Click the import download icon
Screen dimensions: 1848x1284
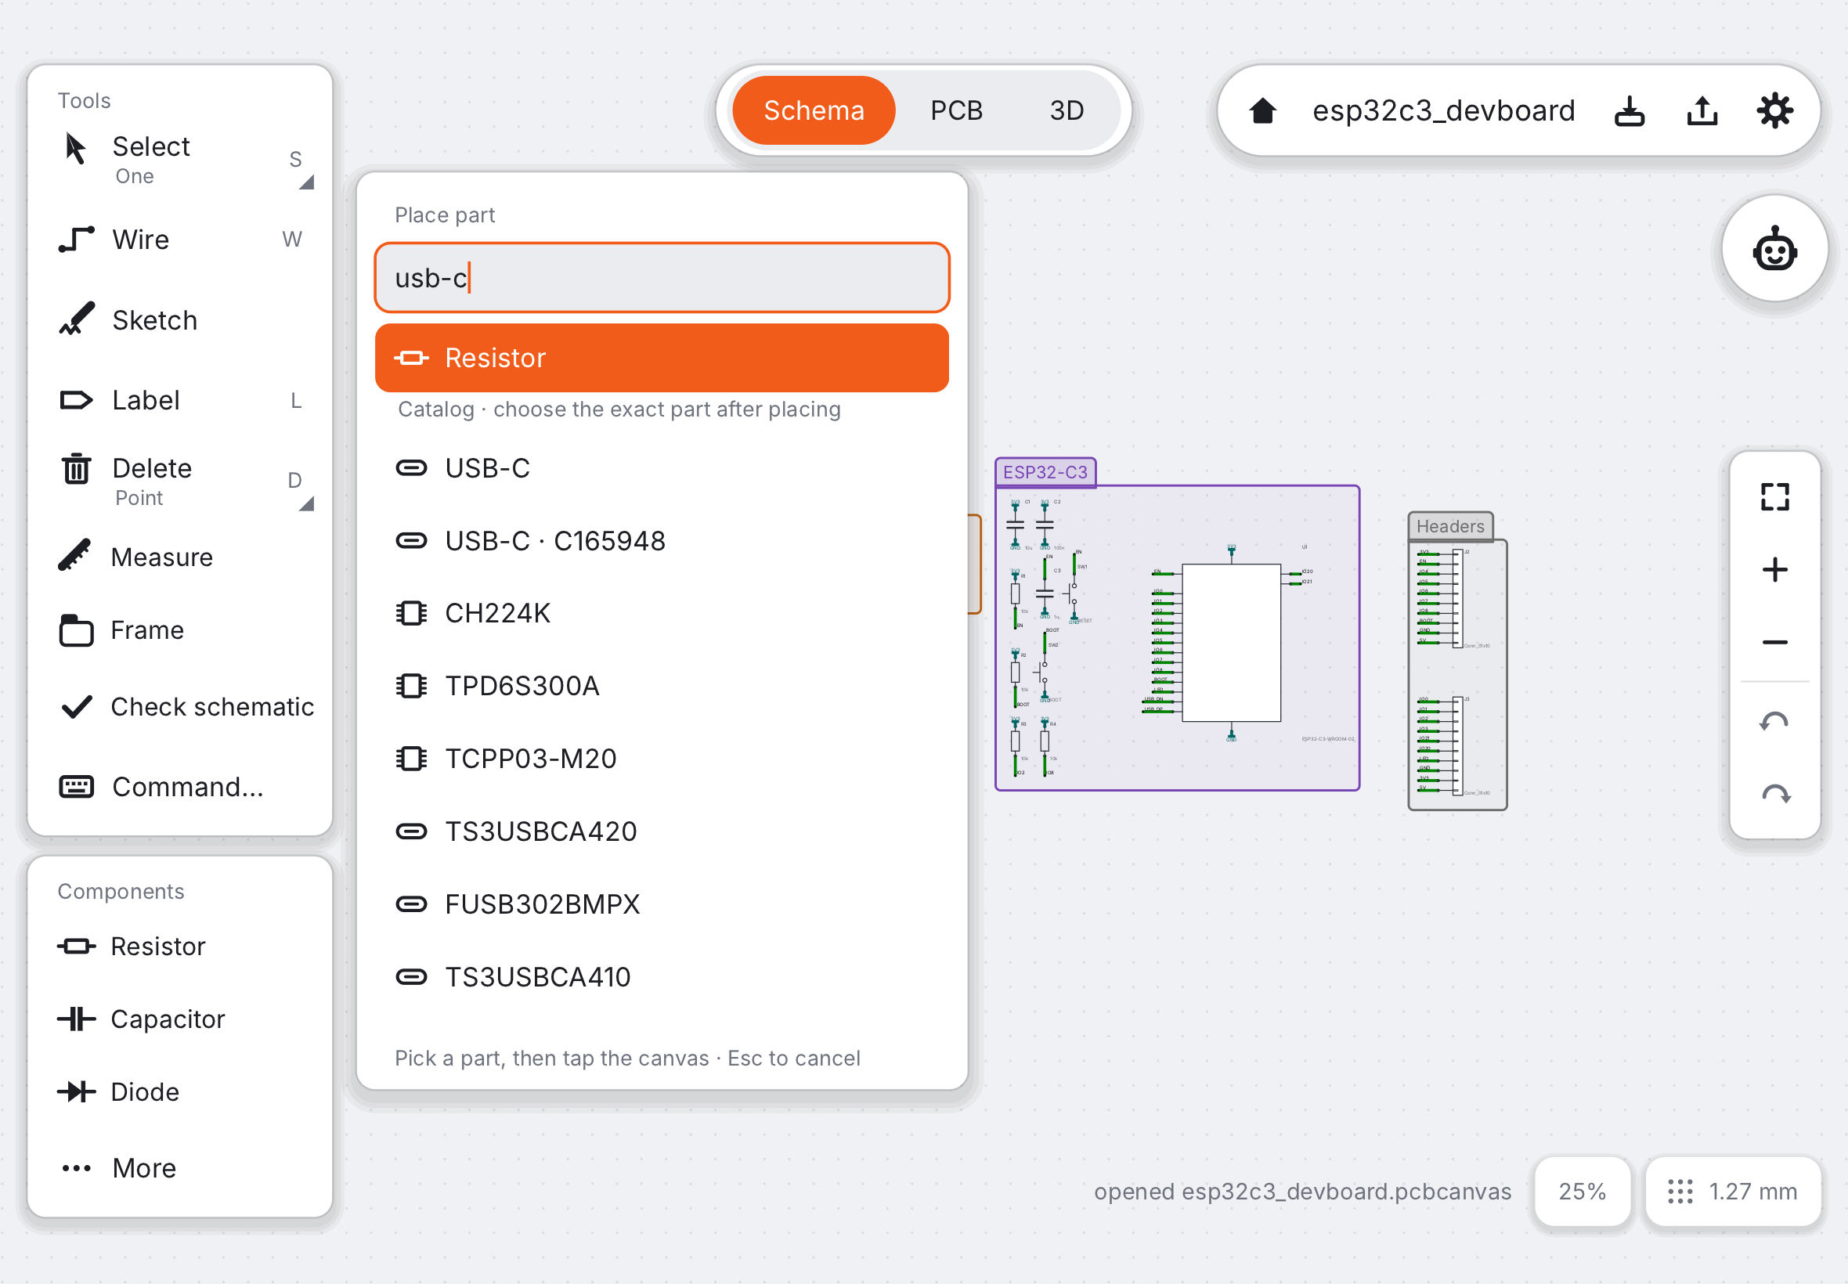pyautogui.click(x=1630, y=111)
